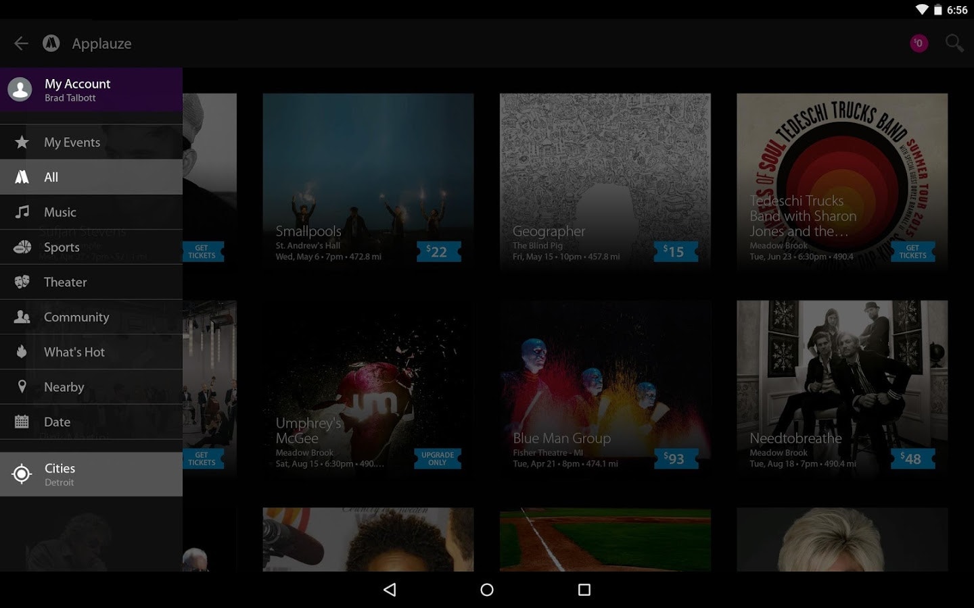Open the baseball field event card
This screenshot has height=608, width=974.
tap(605, 540)
